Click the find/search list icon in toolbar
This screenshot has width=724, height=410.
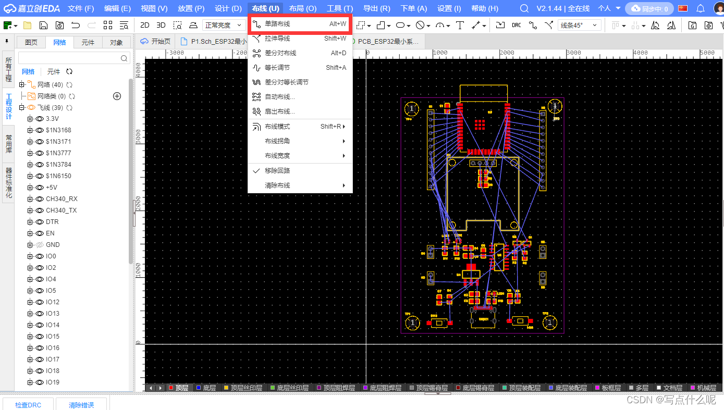pos(124,26)
